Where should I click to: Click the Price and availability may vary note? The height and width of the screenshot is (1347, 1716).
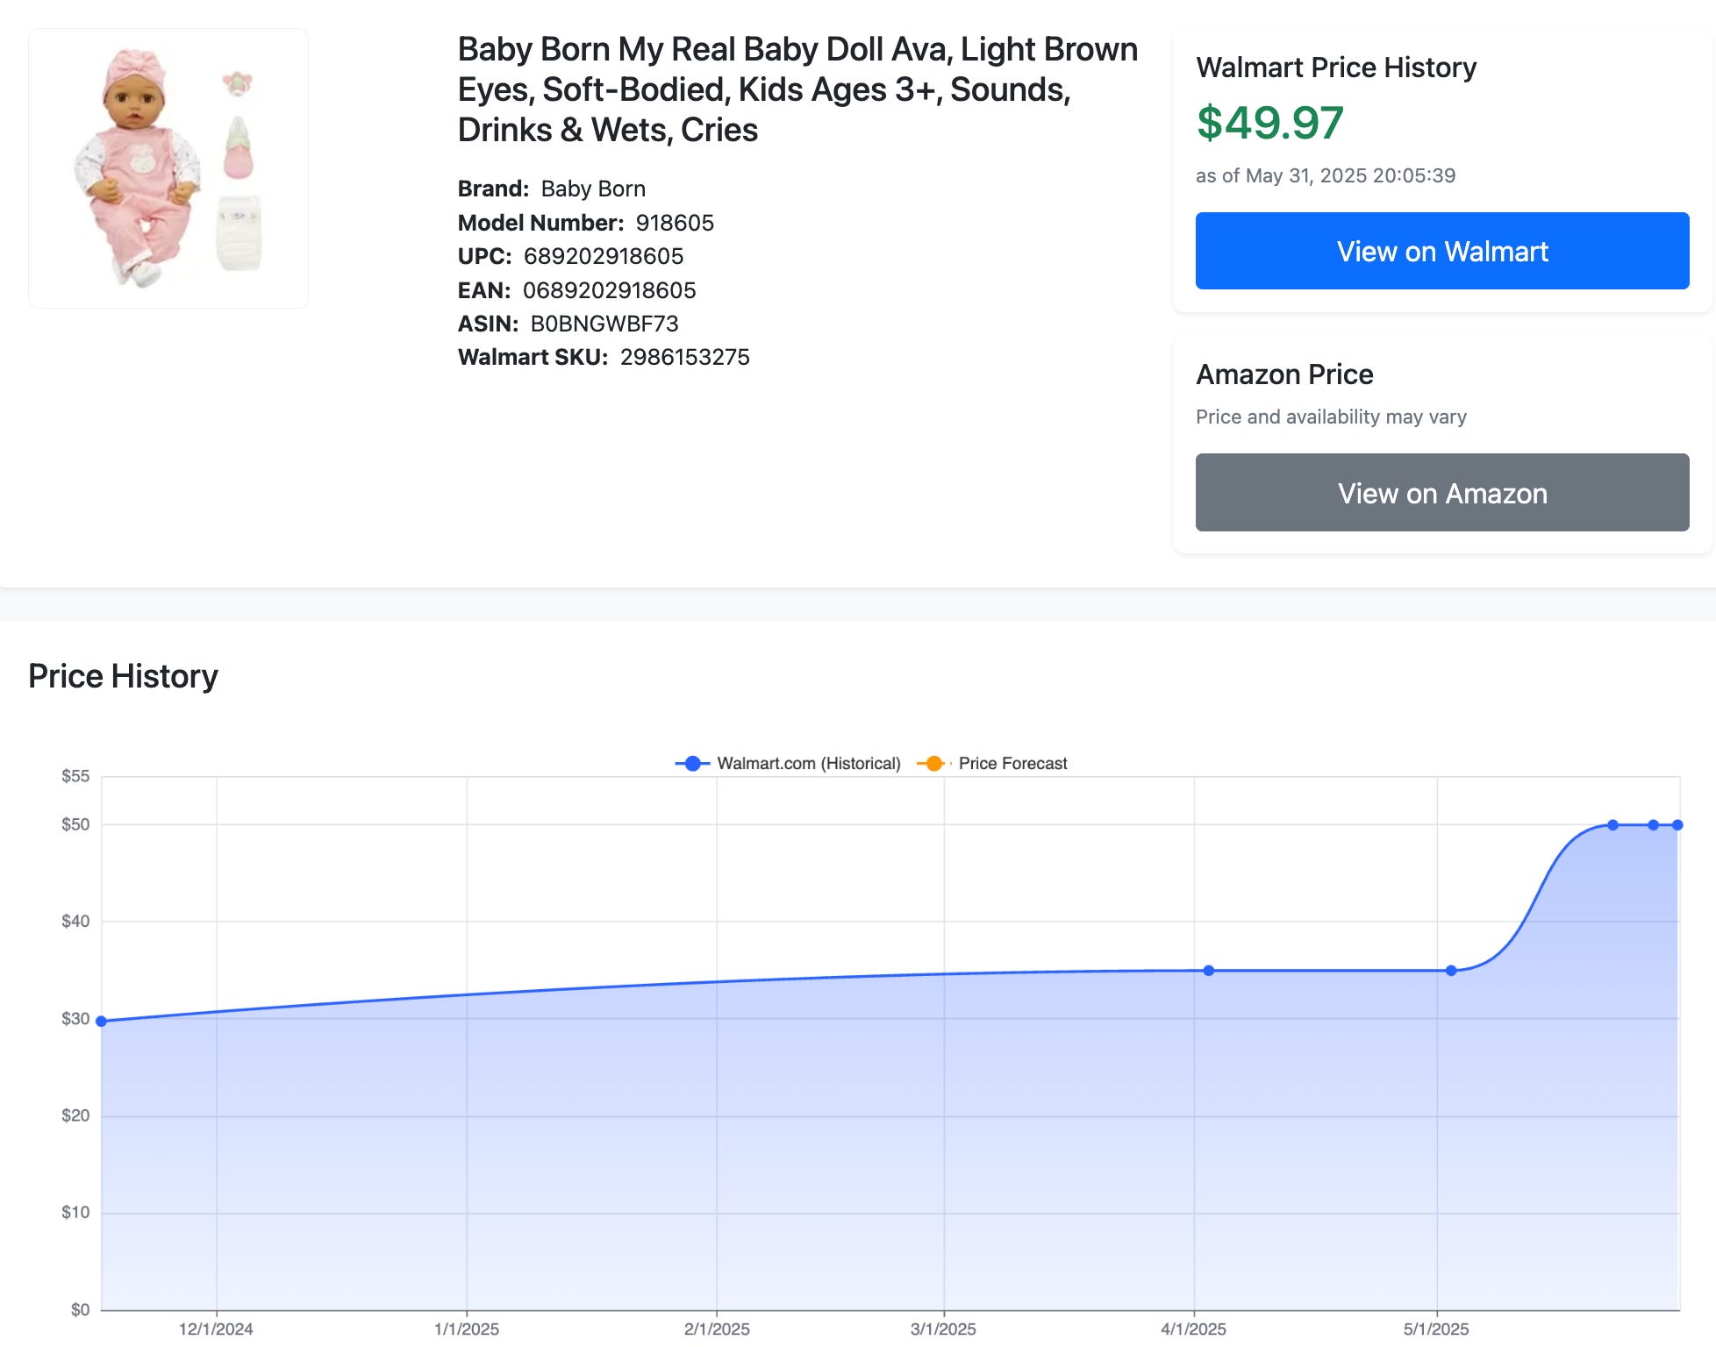(1331, 417)
